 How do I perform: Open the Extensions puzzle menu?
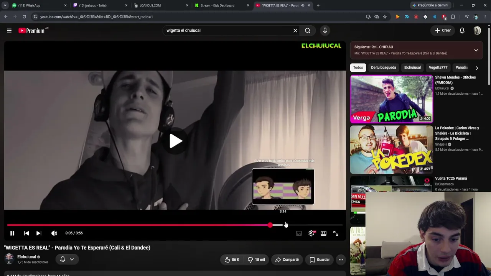[x=453, y=17]
